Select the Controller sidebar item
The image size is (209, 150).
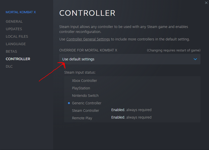[x=18, y=59]
